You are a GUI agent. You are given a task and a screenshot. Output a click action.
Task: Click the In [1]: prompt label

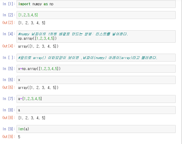coord(9,4)
